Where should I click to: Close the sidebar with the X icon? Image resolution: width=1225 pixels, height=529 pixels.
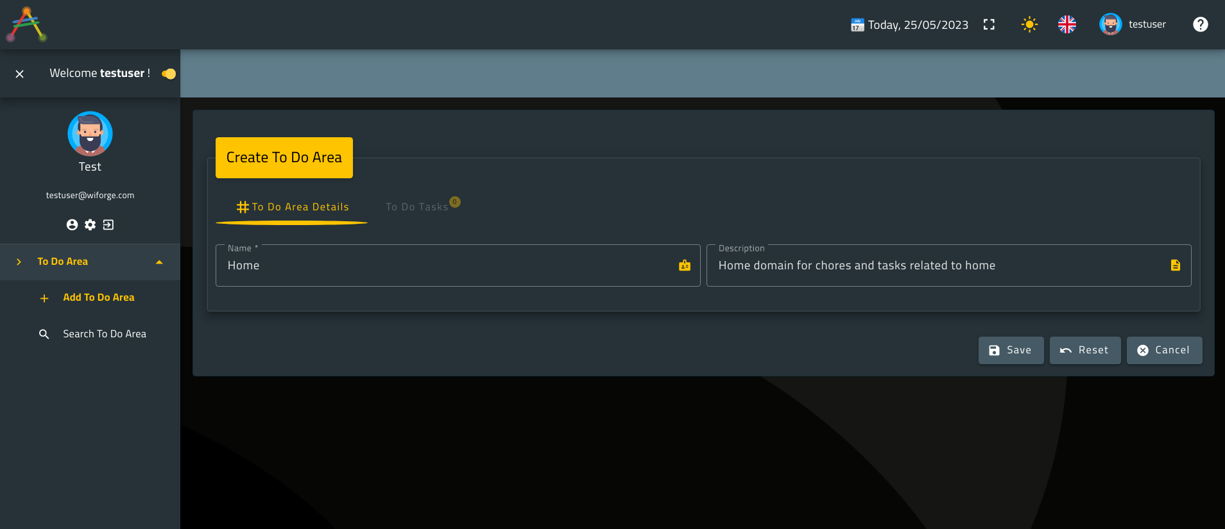coord(20,74)
